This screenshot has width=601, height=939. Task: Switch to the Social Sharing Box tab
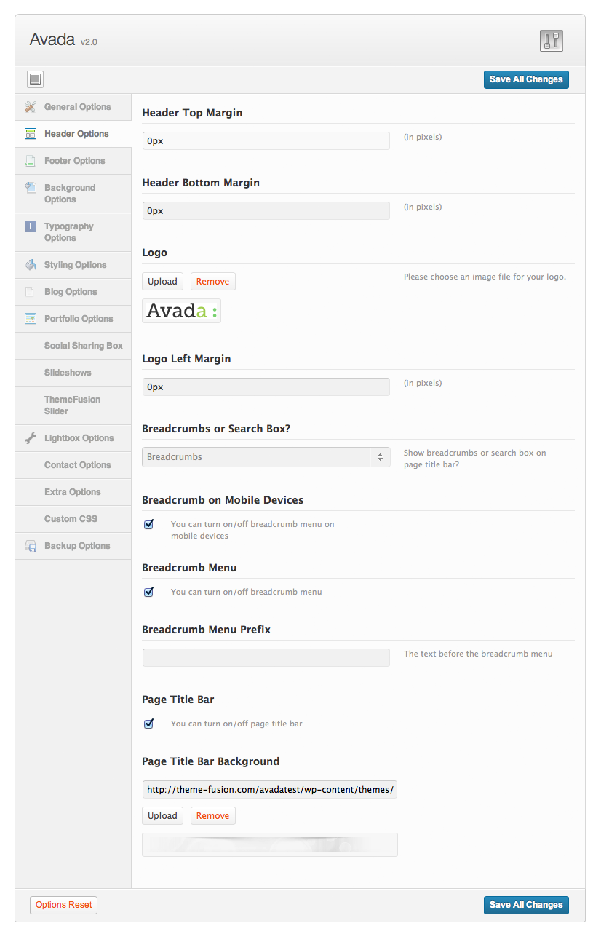coord(83,346)
